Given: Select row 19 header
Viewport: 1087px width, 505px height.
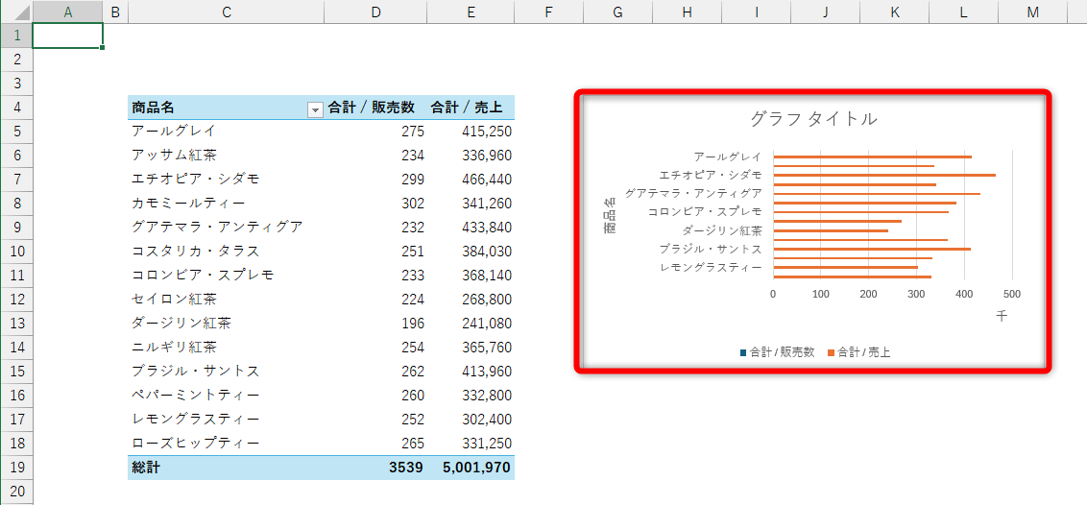Looking at the screenshot, I should (x=16, y=468).
